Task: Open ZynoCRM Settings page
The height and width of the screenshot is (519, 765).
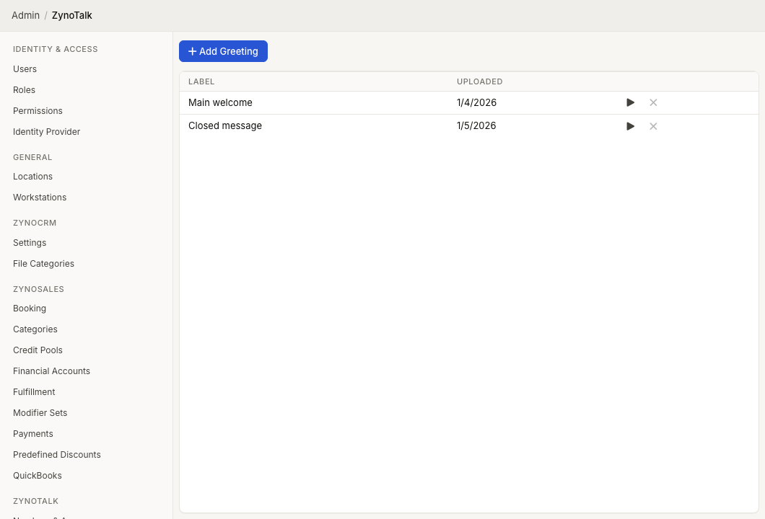Action: 30,243
